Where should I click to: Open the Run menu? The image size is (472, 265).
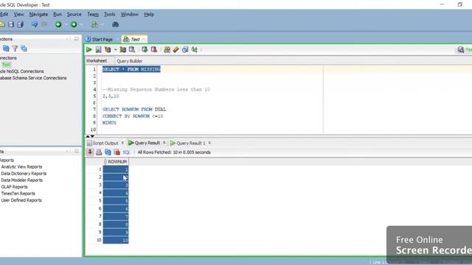tap(58, 14)
